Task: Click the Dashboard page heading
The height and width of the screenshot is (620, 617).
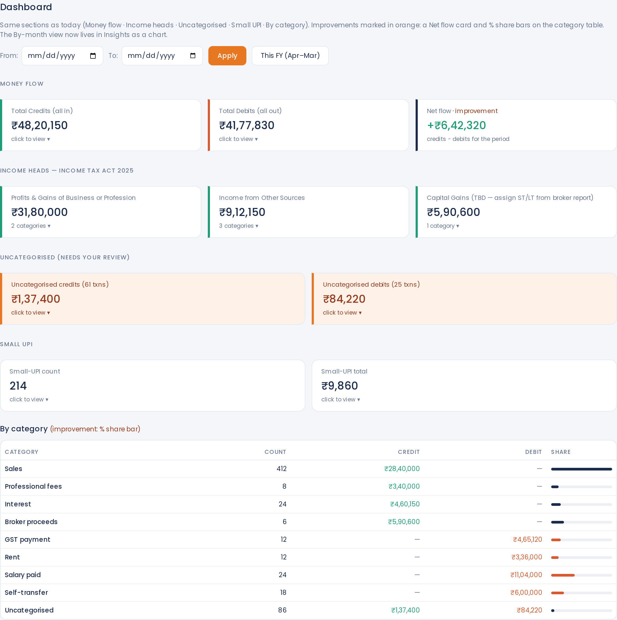Action: point(26,7)
